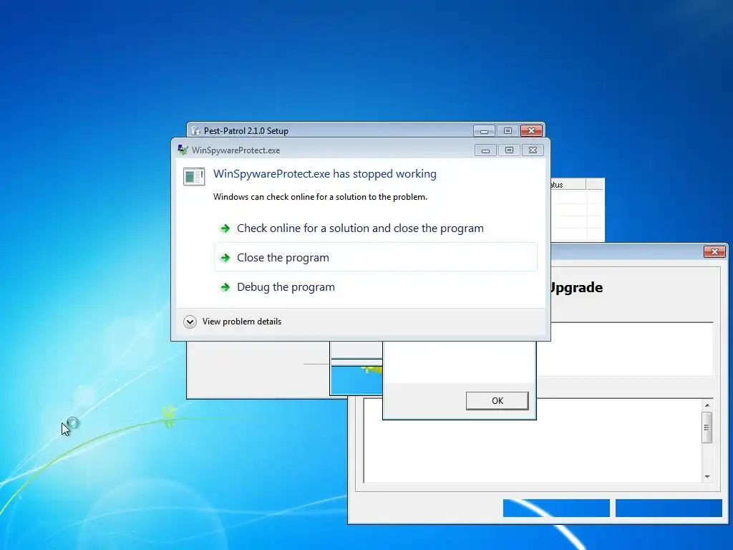The height and width of the screenshot is (550, 733).
Task: Click scroll down arrow in Upgrade window textbox
Action: (x=707, y=476)
